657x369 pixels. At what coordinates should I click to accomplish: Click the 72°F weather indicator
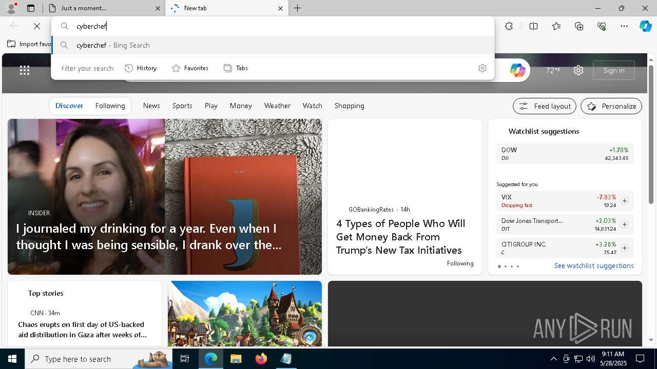pos(553,70)
